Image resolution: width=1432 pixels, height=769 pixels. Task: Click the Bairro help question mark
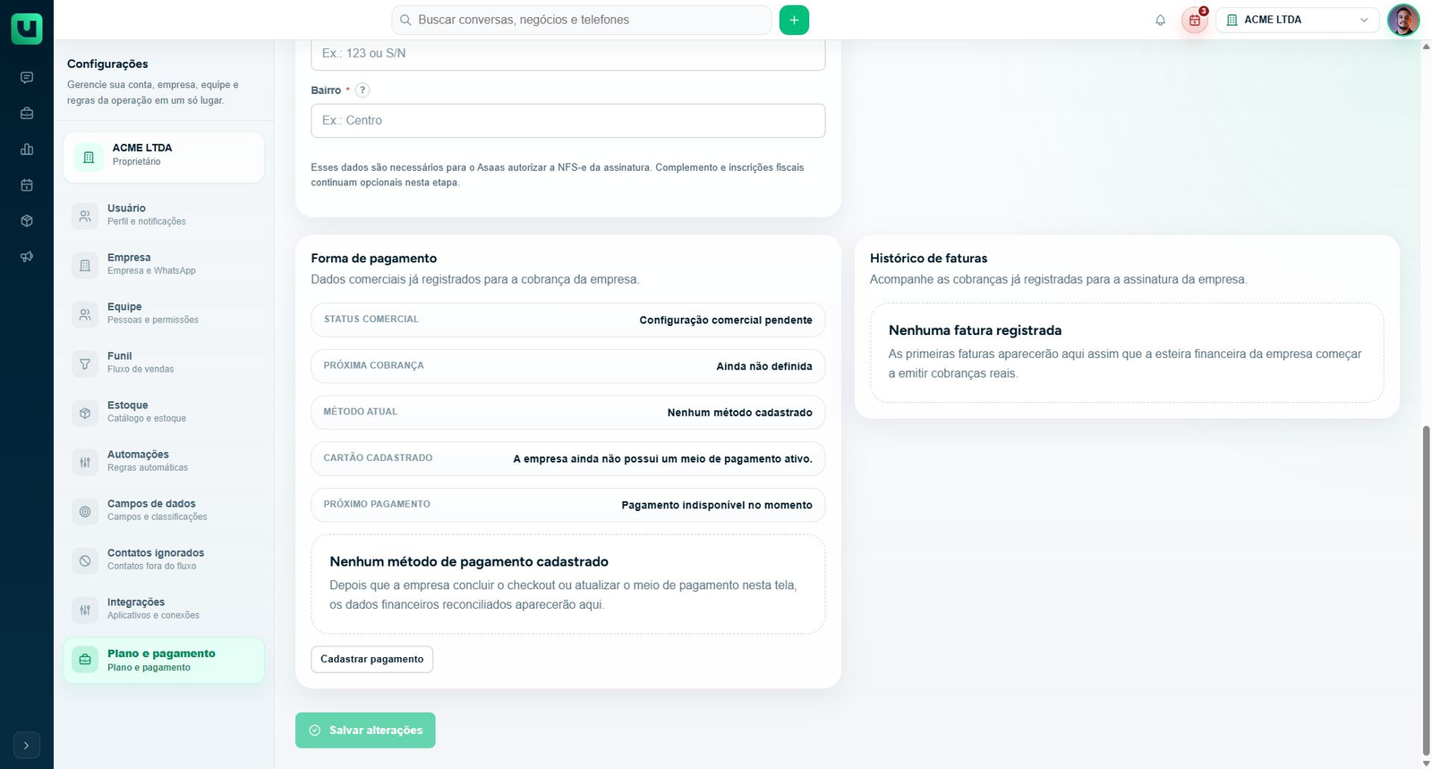[x=362, y=90]
